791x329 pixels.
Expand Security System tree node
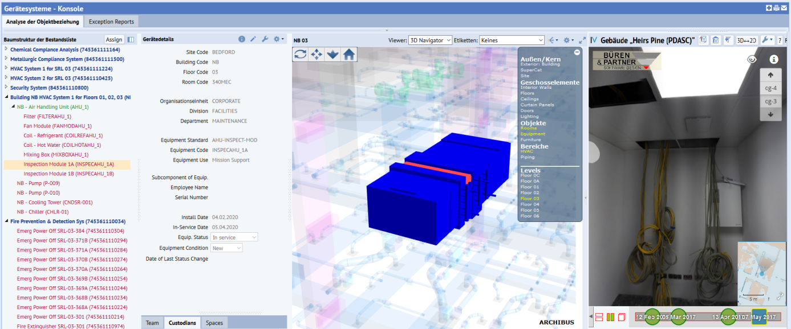[x=6, y=88]
